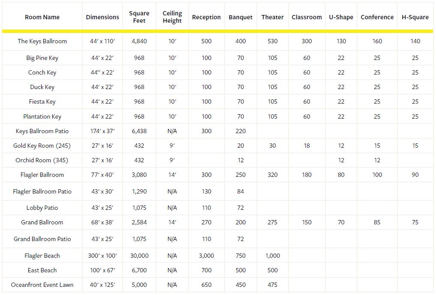Select the Keys Ballroom Patio room name
The width and height of the screenshot is (436, 295).
(42, 131)
